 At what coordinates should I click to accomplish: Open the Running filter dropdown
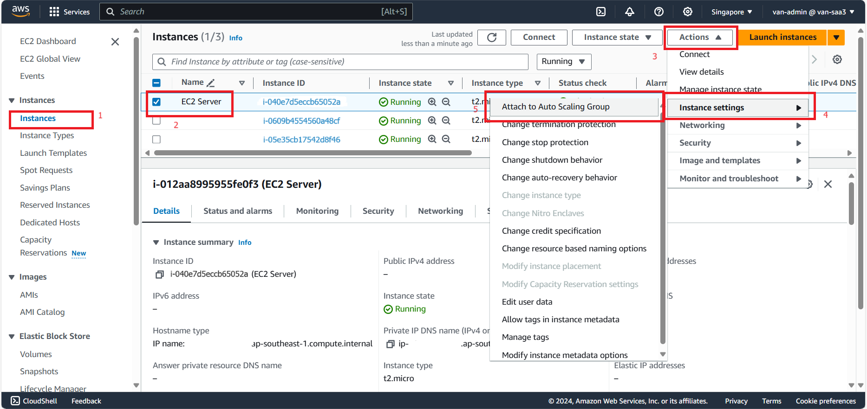[x=564, y=61]
